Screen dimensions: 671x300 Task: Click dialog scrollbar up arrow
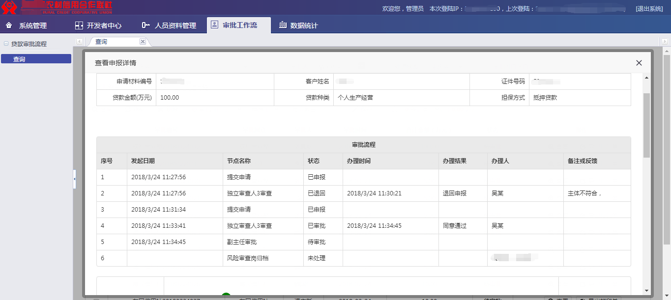click(x=646, y=78)
